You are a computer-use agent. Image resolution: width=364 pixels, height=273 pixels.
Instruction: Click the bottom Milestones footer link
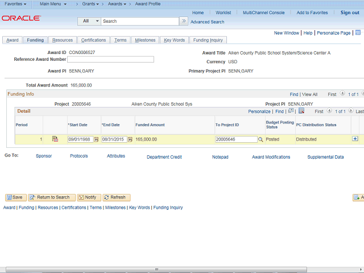coord(115,208)
